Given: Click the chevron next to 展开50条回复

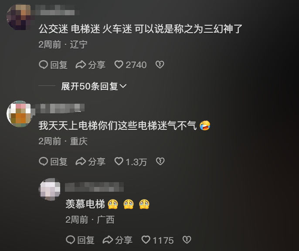Looking at the screenshot, I should coord(123,86).
